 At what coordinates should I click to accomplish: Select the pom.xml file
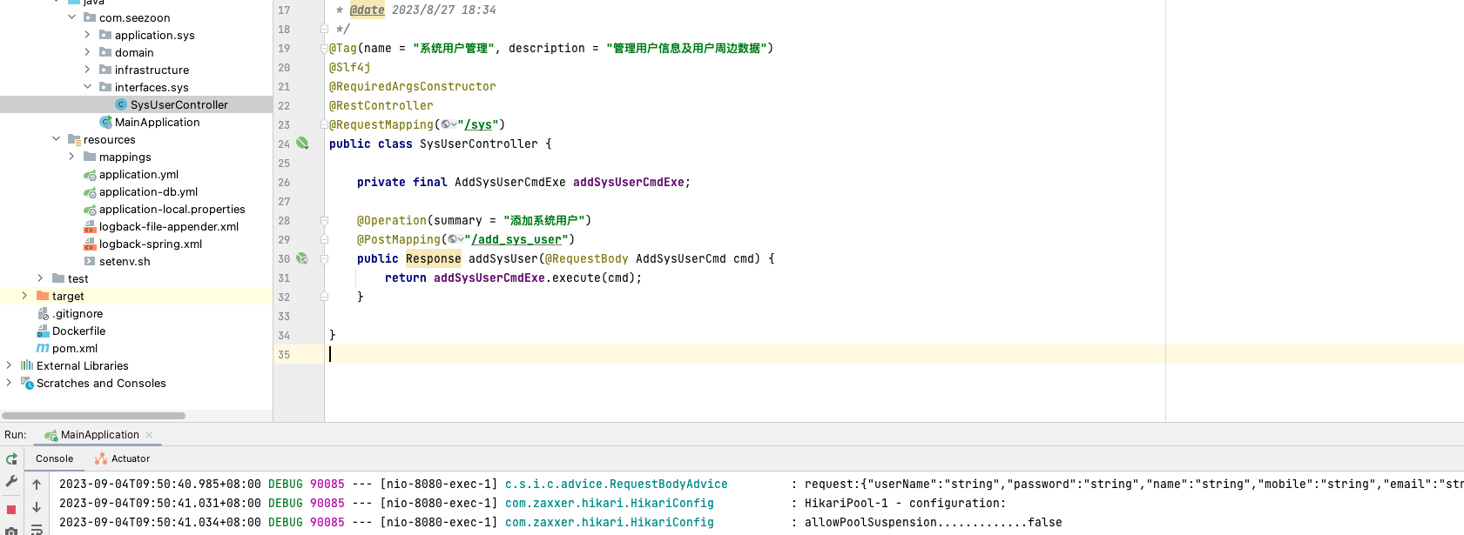[75, 348]
